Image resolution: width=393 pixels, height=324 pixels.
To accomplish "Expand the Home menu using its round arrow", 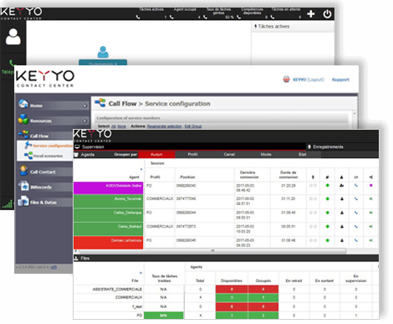I will 84,105.
